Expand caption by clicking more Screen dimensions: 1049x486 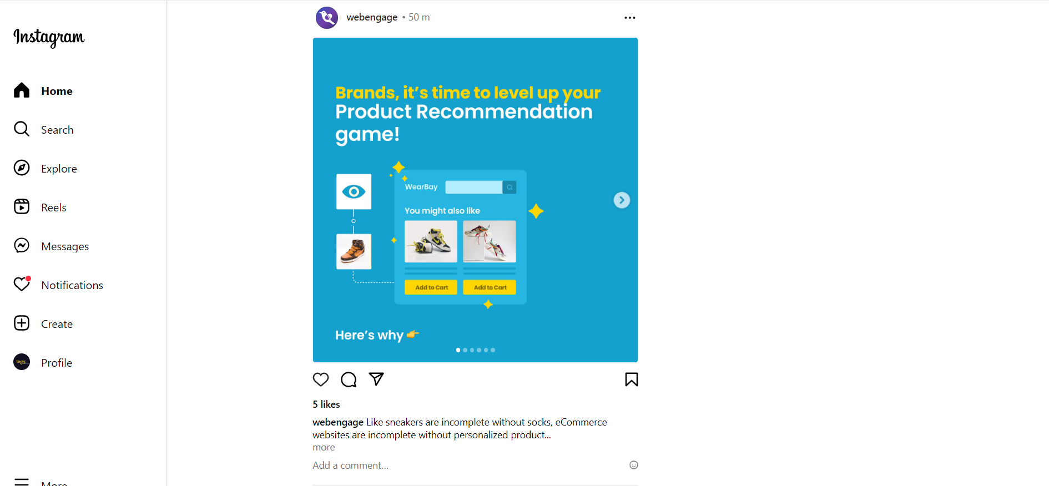coord(324,447)
